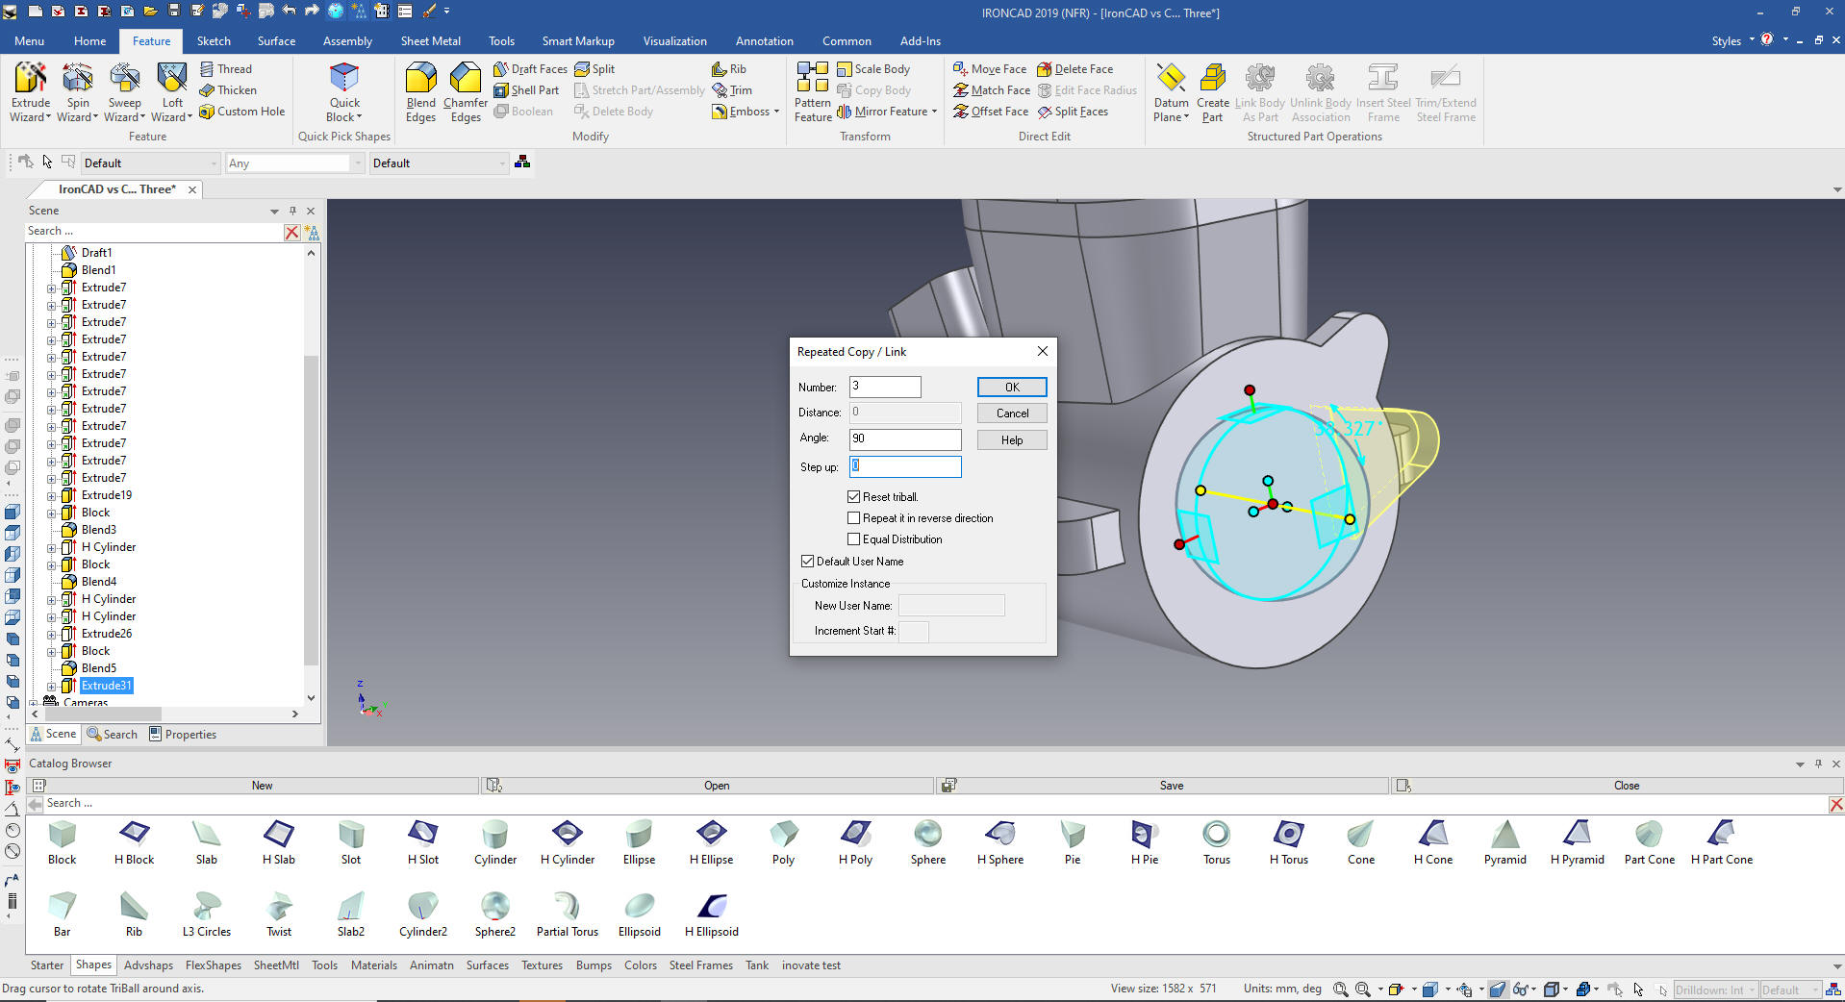Click the Create Part icon

point(1212,79)
